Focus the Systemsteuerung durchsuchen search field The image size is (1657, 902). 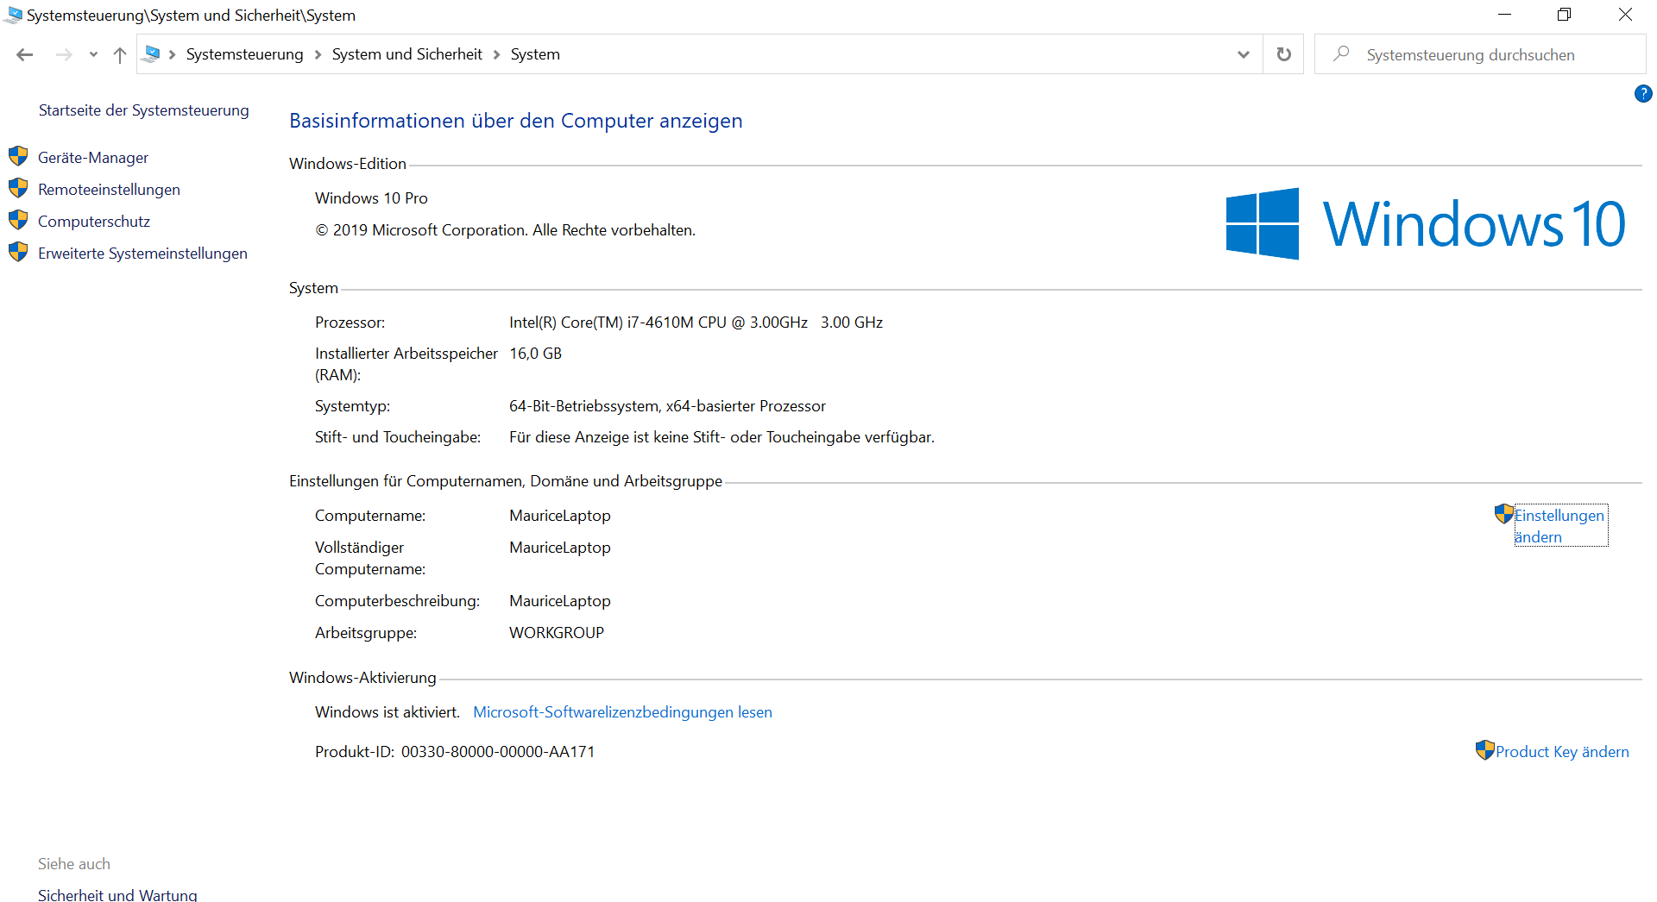(1479, 54)
